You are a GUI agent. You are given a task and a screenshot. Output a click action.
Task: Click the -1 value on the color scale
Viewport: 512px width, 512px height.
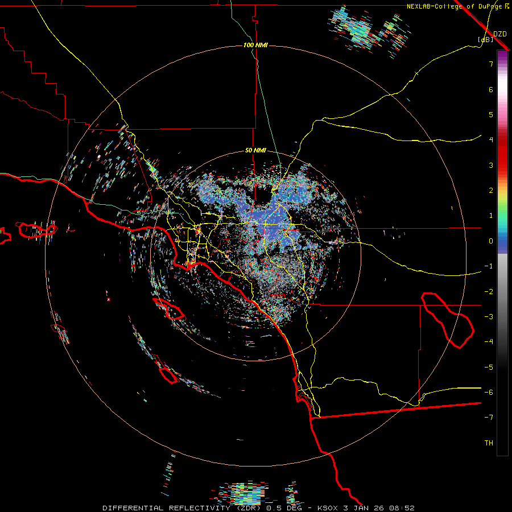489,266
